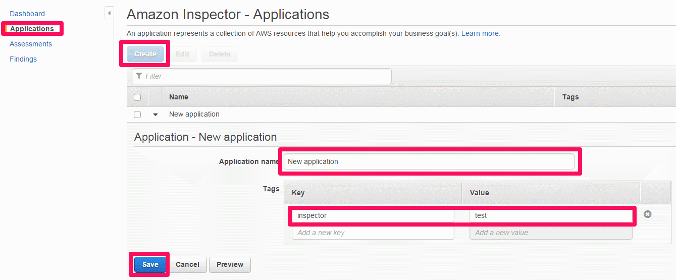Open the Learn more link

(480, 33)
